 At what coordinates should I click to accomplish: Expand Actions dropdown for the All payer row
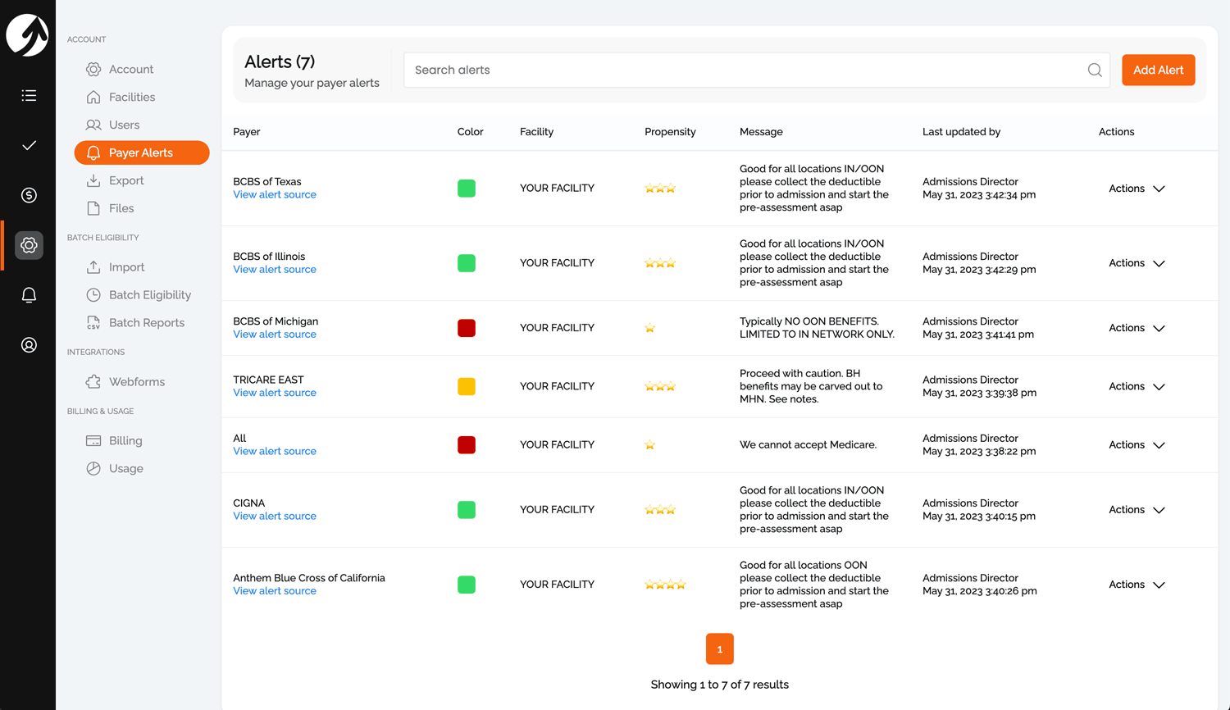click(x=1137, y=445)
